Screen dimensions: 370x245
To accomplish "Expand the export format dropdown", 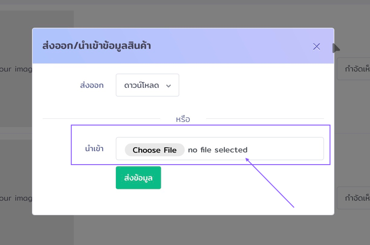I will coord(147,85).
